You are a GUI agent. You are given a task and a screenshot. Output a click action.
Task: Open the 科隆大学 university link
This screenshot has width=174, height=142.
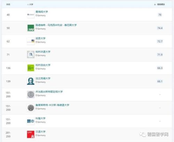pyautogui.click(x=40, y=118)
